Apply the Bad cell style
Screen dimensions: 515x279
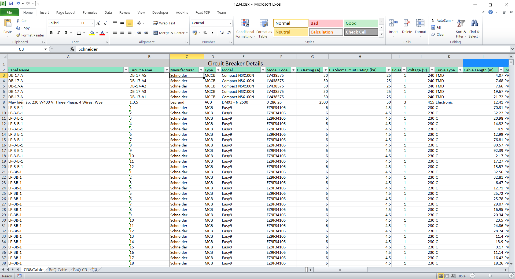326,23
